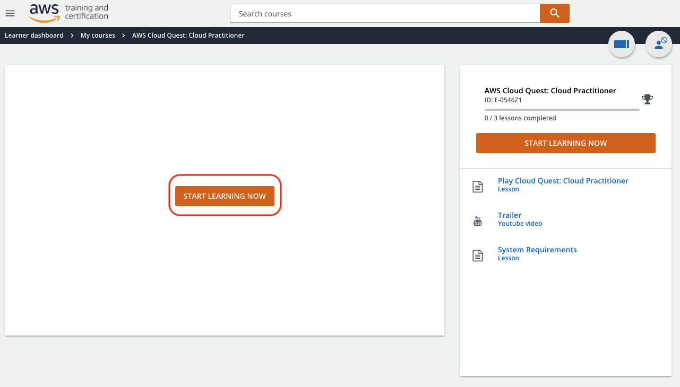Click the course progress bar

point(562,110)
